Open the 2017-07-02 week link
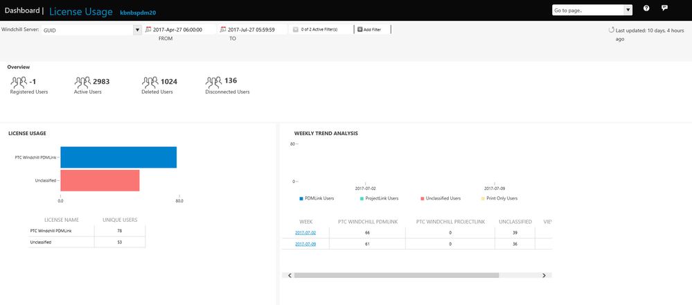The width and height of the screenshot is (692, 305). click(x=305, y=233)
